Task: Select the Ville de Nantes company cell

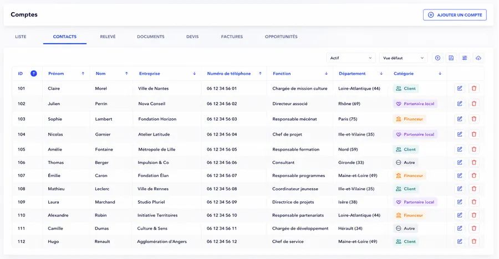Action: pos(154,89)
